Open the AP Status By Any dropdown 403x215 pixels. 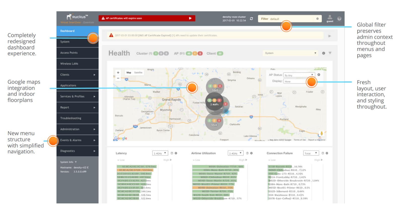coord(299,75)
